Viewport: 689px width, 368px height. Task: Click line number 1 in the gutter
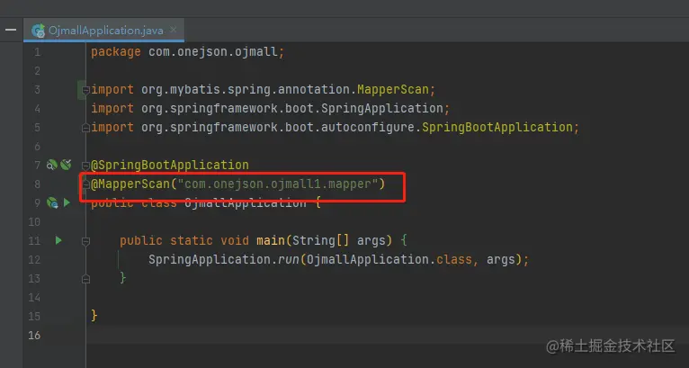click(37, 52)
